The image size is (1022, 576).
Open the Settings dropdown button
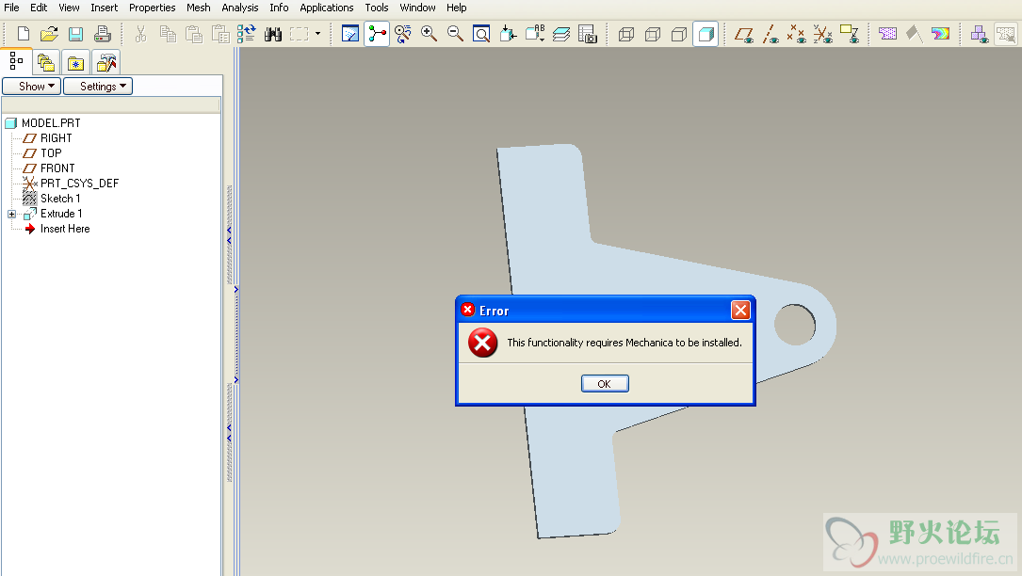click(x=98, y=86)
